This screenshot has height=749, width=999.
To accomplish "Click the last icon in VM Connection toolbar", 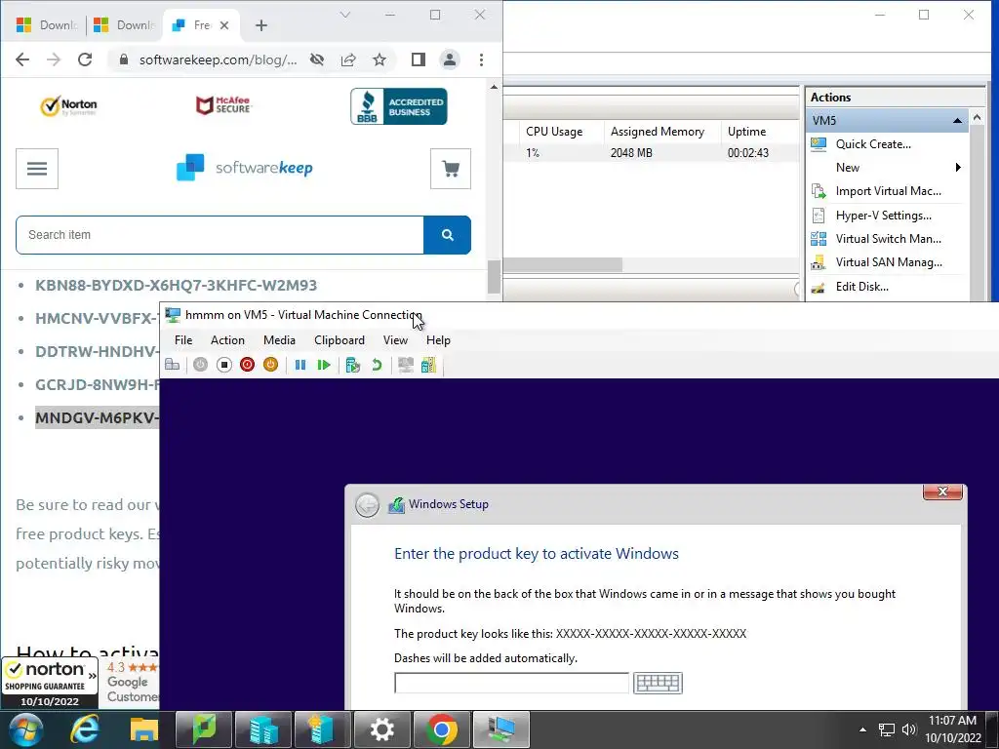I will pyautogui.click(x=429, y=365).
